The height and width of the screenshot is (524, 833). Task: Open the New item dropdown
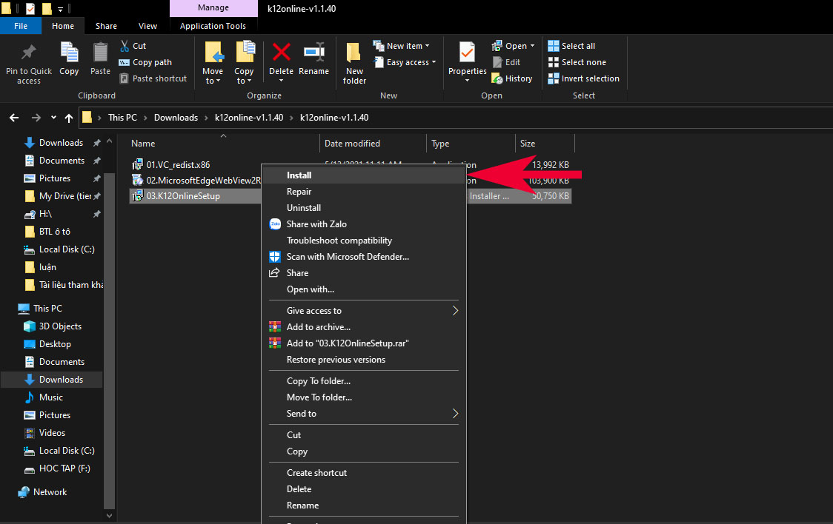pos(405,46)
